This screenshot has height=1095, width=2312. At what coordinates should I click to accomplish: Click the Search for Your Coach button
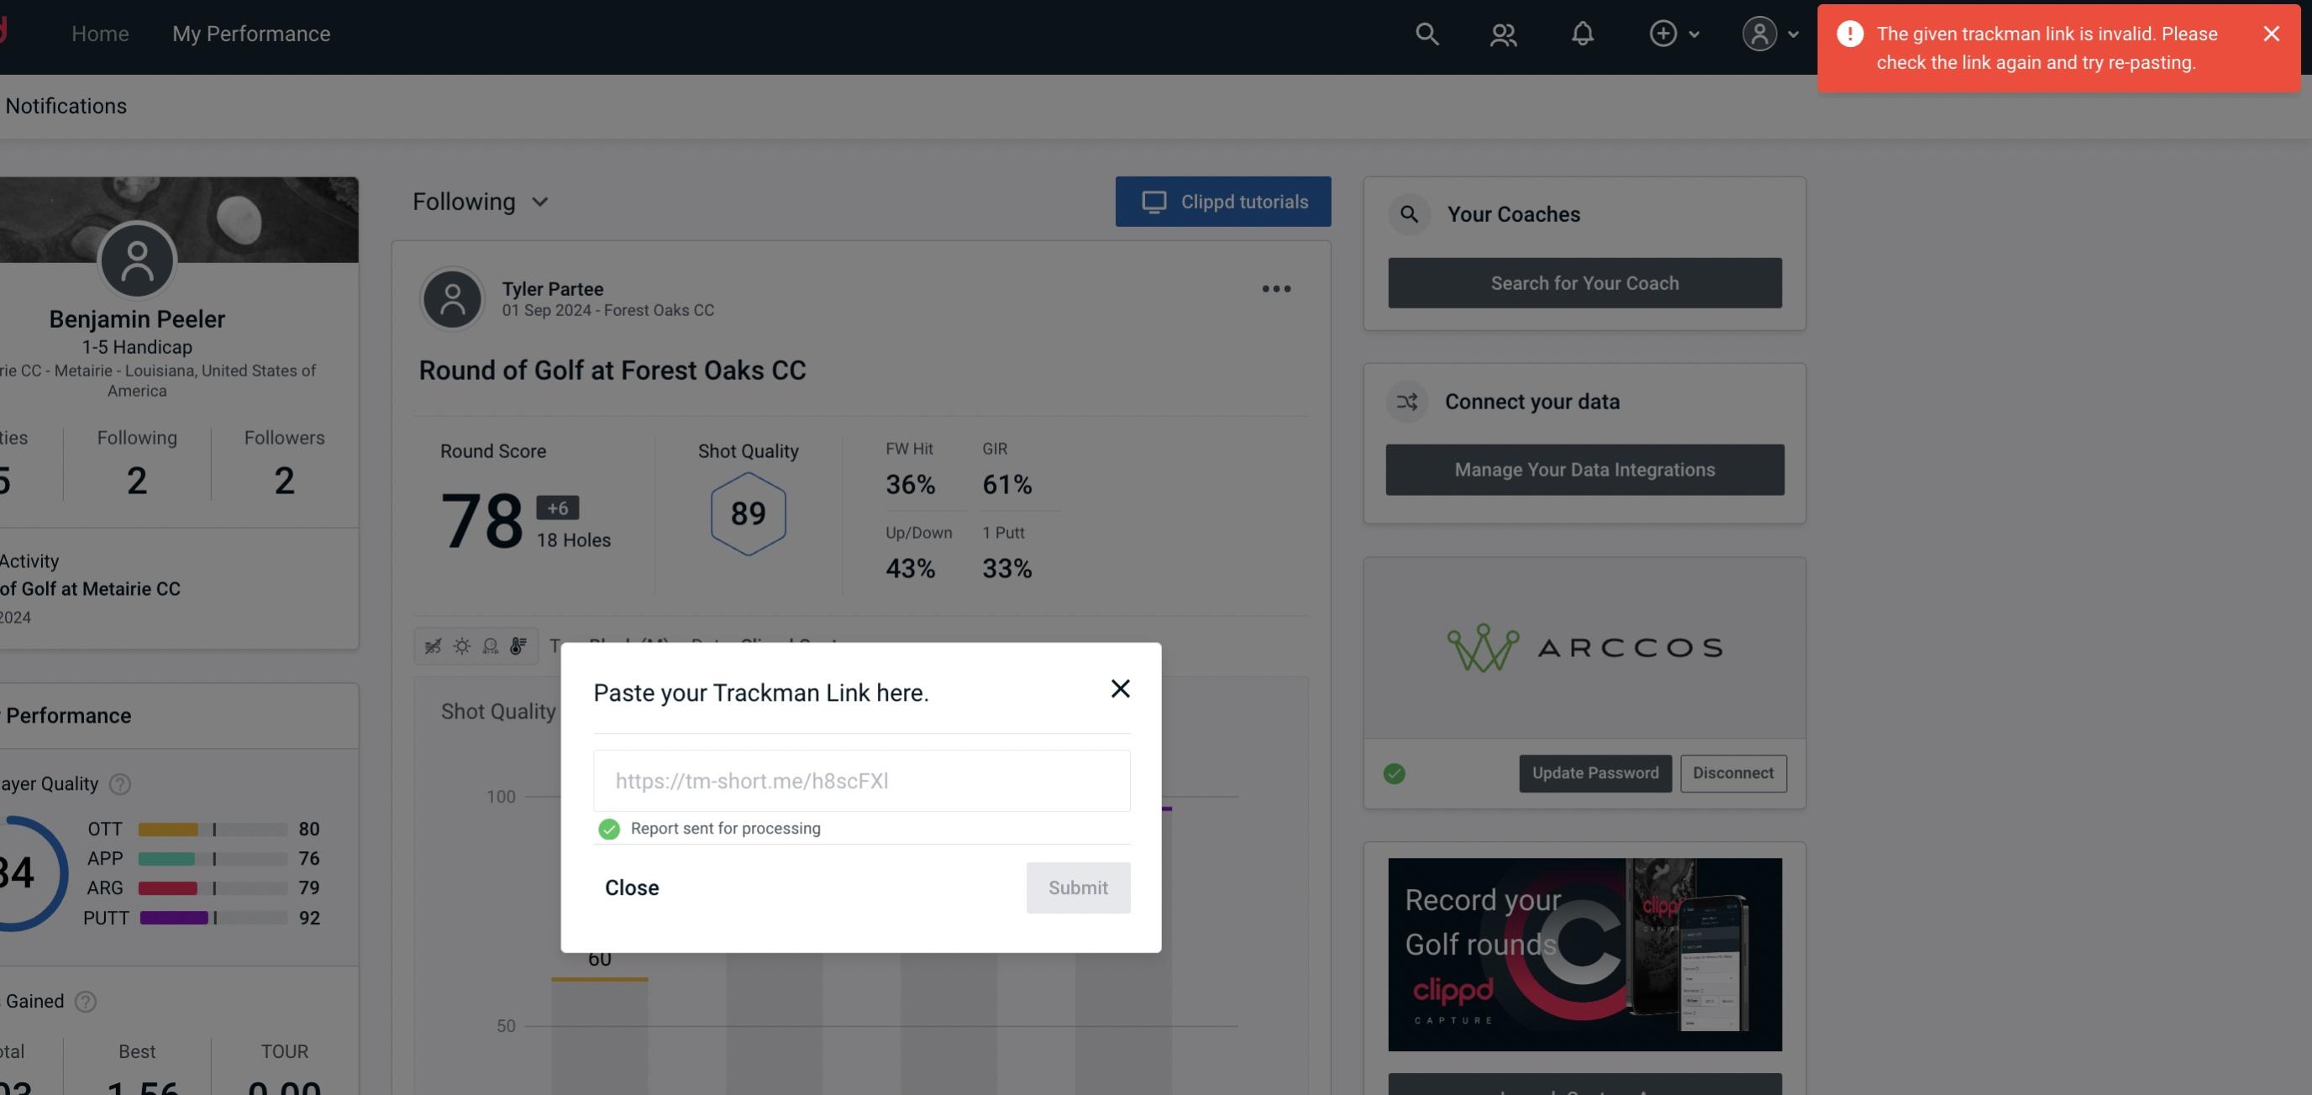[x=1585, y=283]
